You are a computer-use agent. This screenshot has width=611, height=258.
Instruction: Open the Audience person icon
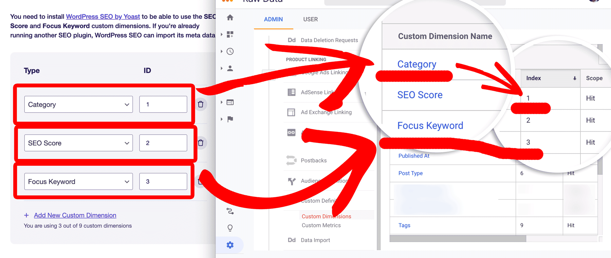coord(230,68)
